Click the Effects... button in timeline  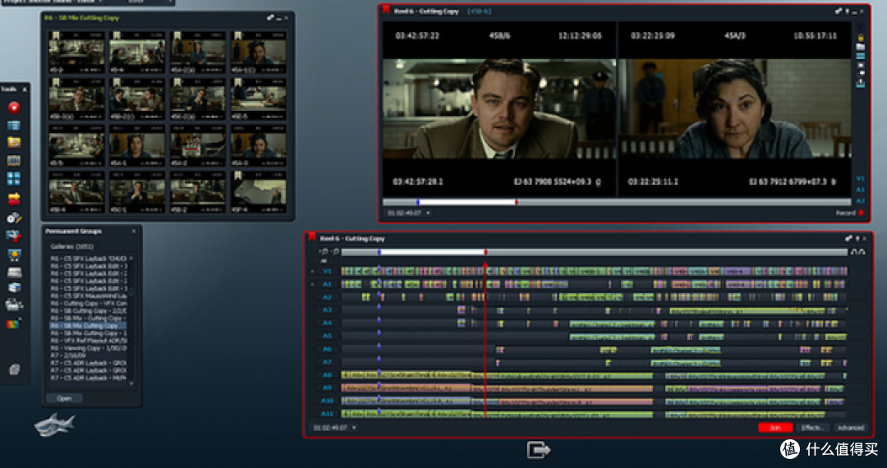click(x=812, y=428)
